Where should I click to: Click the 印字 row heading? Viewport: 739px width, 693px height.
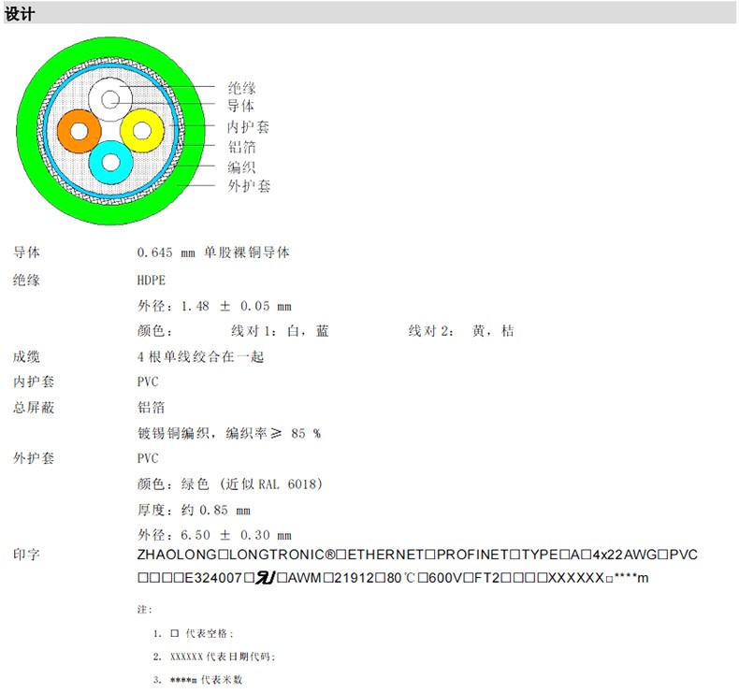click(x=26, y=555)
